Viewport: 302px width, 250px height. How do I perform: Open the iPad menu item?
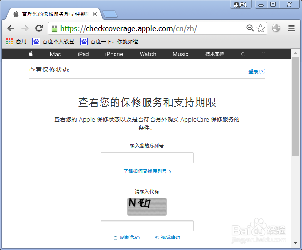(x=84, y=54)
